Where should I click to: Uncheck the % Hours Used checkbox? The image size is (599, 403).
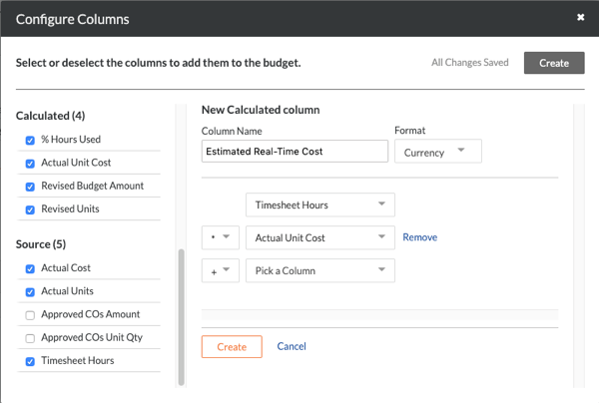click(x=30, y=141)
